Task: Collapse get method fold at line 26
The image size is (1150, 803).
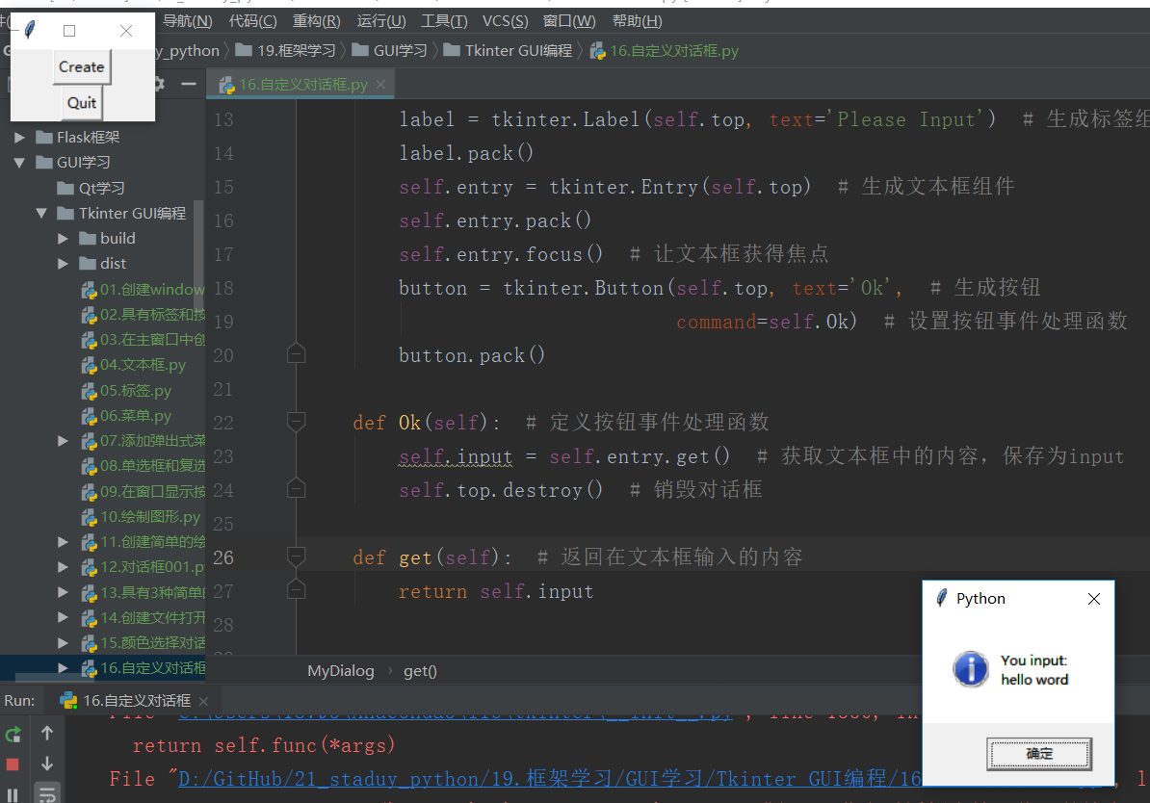Action: pos(297,557)
